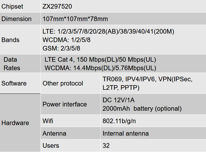Image resolution: width=206 pixels, height=152 pixels.
Task: Click the DC 12V/1A value
Action: pos(118,100)
